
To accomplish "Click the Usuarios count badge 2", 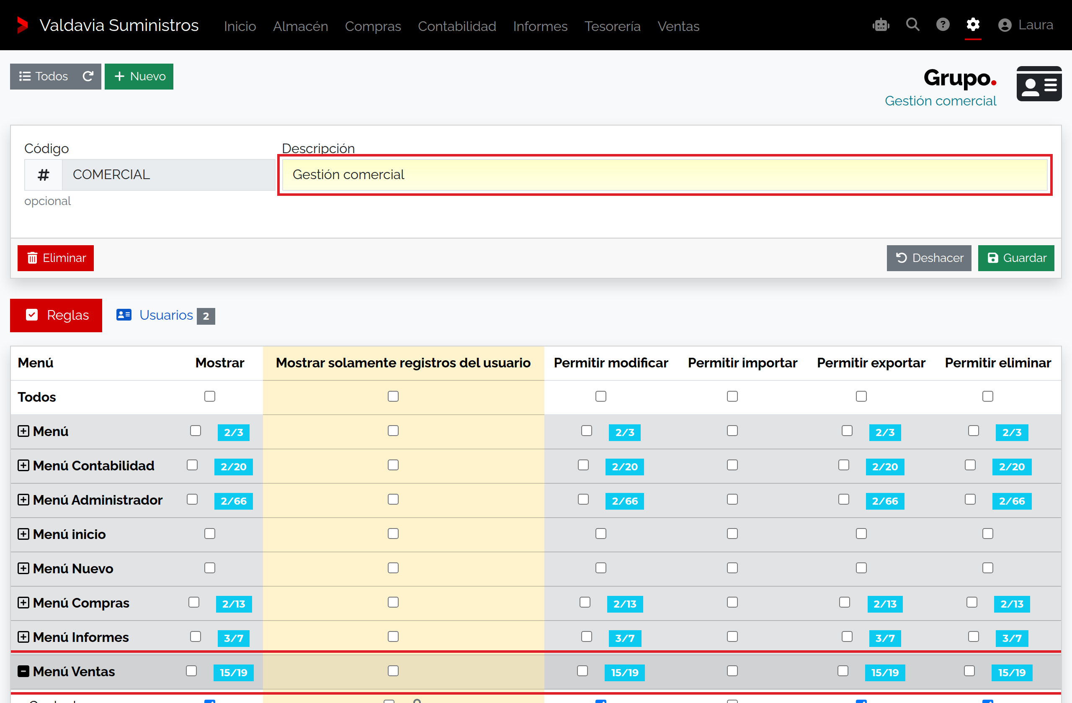I will pyautogui.click(x=206, y=316).
